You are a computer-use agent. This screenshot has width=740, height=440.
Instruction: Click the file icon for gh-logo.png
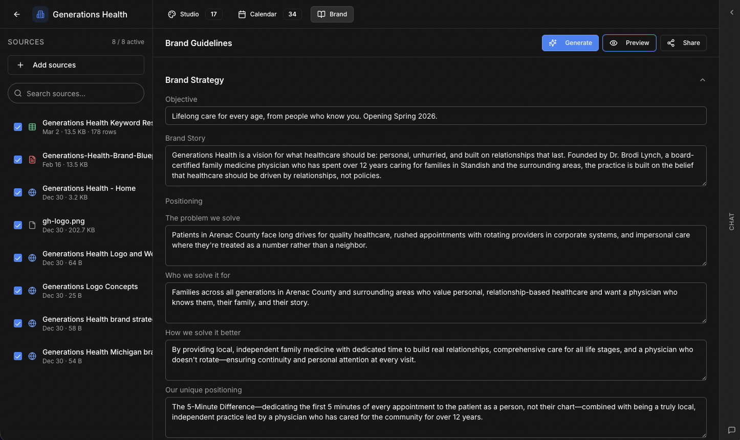(x=32, y=225)
